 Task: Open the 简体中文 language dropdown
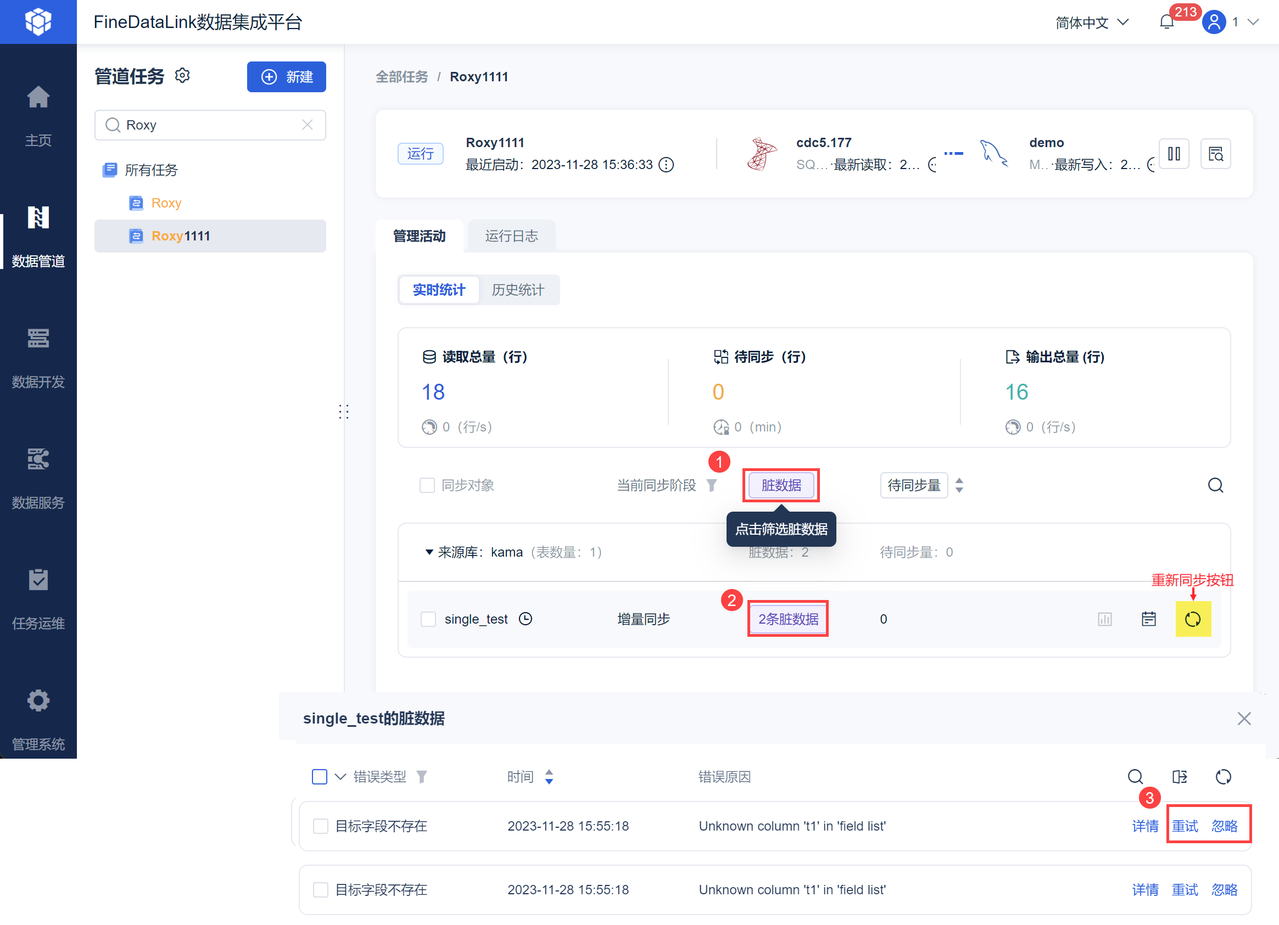pos(1092,22)
